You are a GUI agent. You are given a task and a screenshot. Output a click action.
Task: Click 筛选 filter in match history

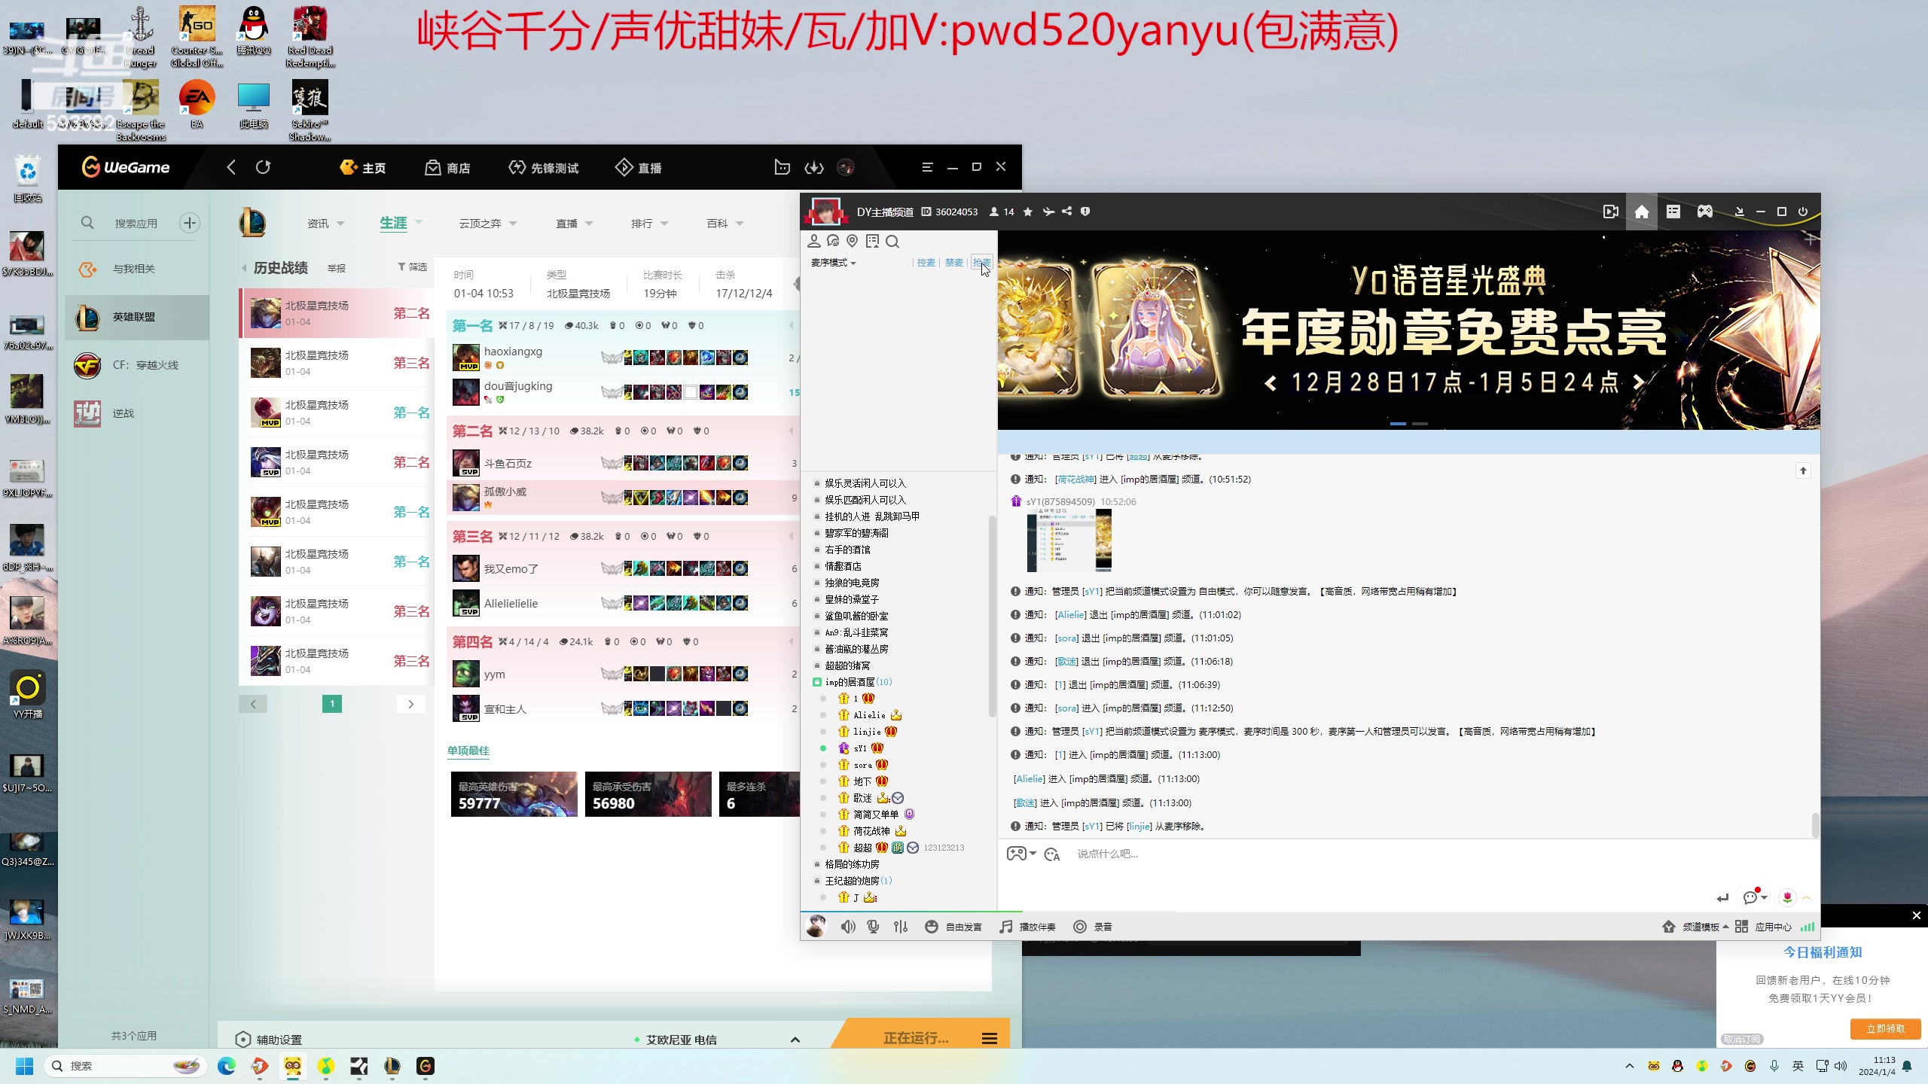(x=412, y=267)
